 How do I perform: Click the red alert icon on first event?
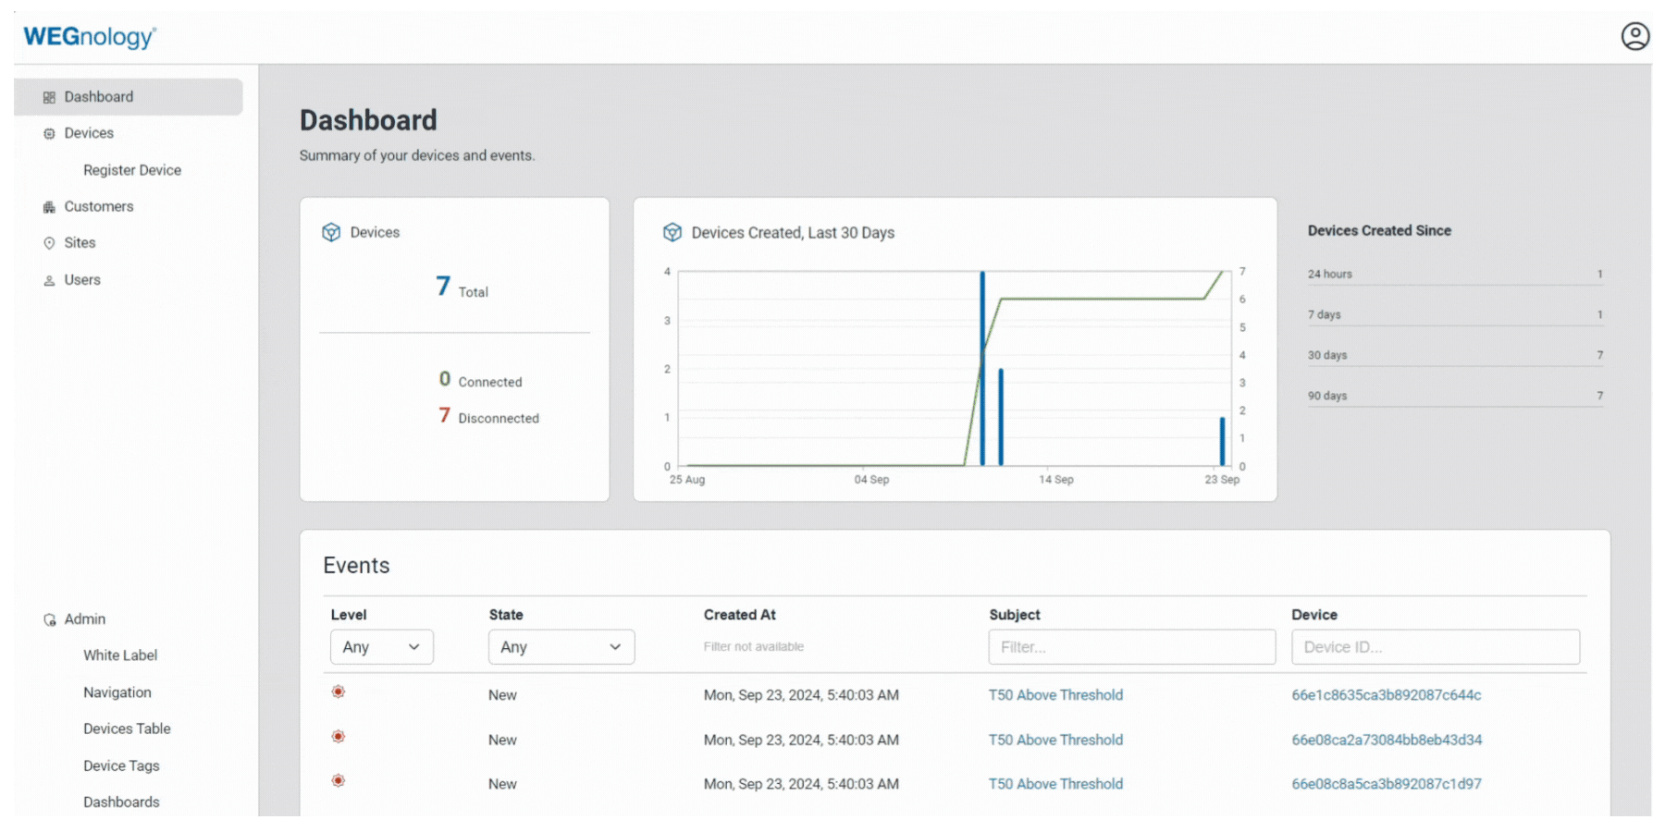[339, 691]
